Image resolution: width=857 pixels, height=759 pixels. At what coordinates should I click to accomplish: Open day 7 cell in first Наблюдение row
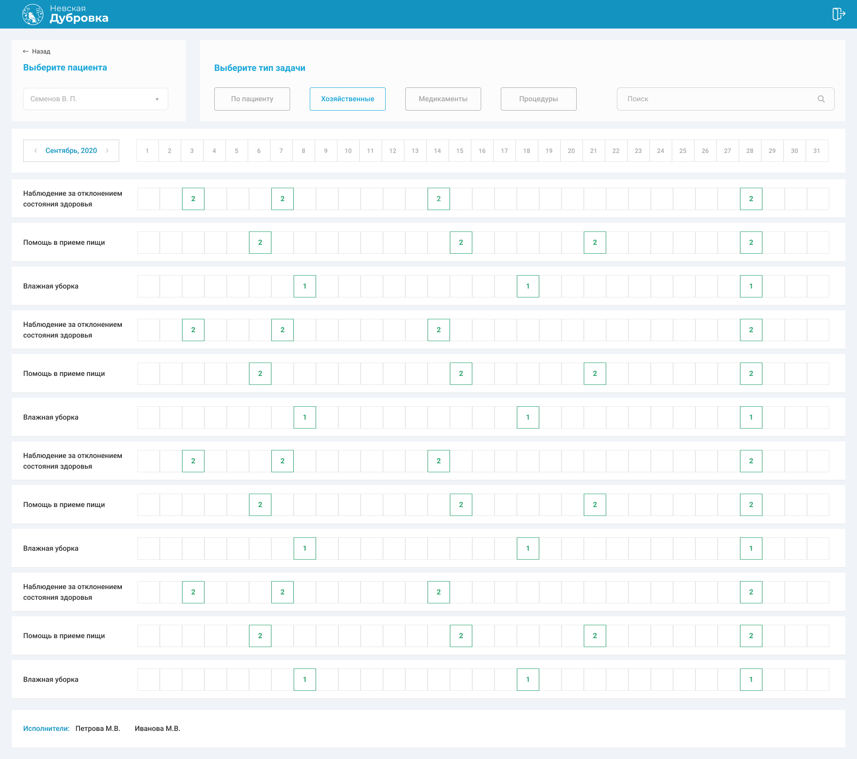click(283, 199)
